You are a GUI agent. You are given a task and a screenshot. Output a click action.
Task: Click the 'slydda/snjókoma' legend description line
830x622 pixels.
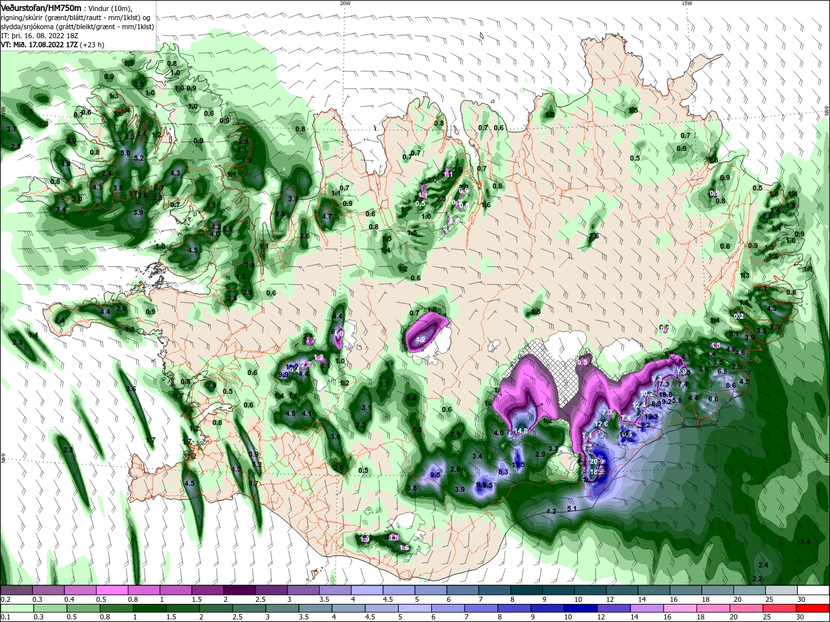[x=76, y=27]
